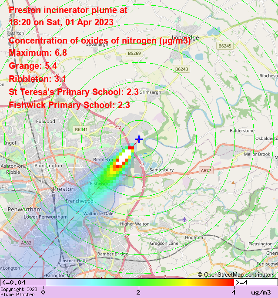Click the blue cross incinerator marker
Screen dimensions: 278x298
pyautogui.click(x=139, y=139)
